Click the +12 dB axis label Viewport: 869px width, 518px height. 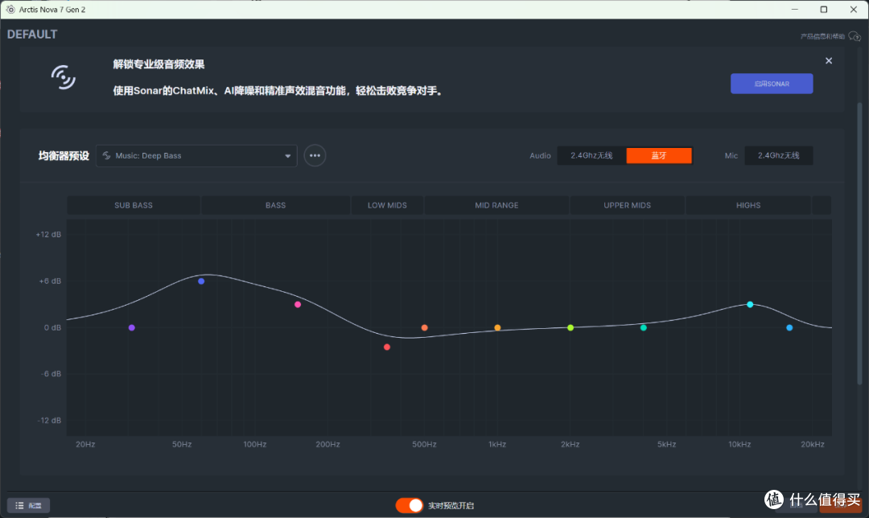pyautogui.click(x=48, y=234)
